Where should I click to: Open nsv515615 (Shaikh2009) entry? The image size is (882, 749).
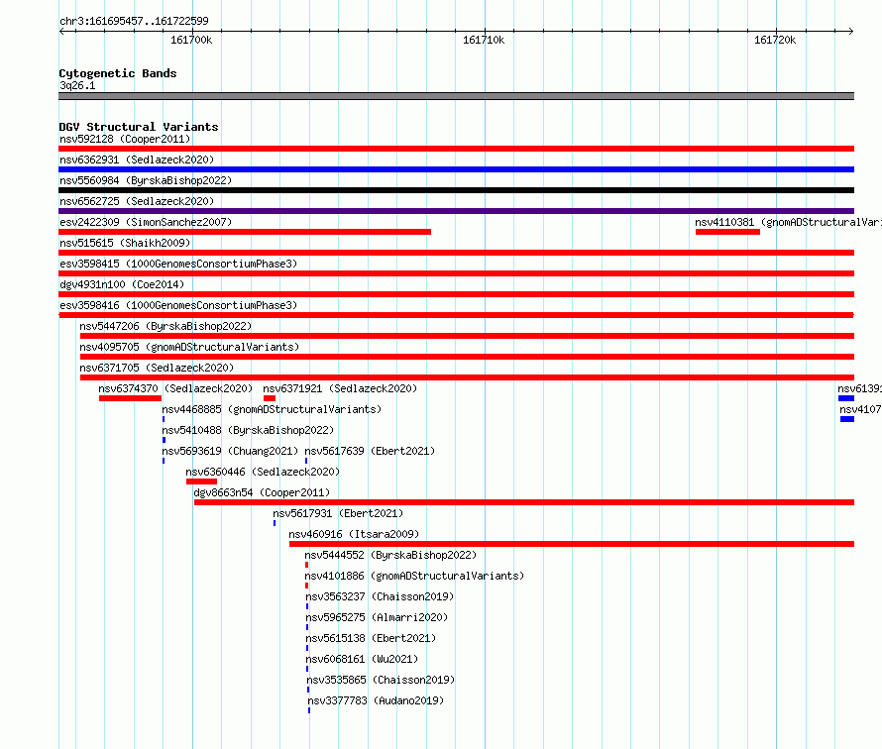tap(125, 243)
